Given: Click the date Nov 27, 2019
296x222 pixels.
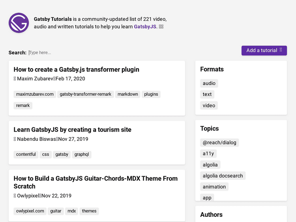Looking at the screenshot, I should coord(73,139).
